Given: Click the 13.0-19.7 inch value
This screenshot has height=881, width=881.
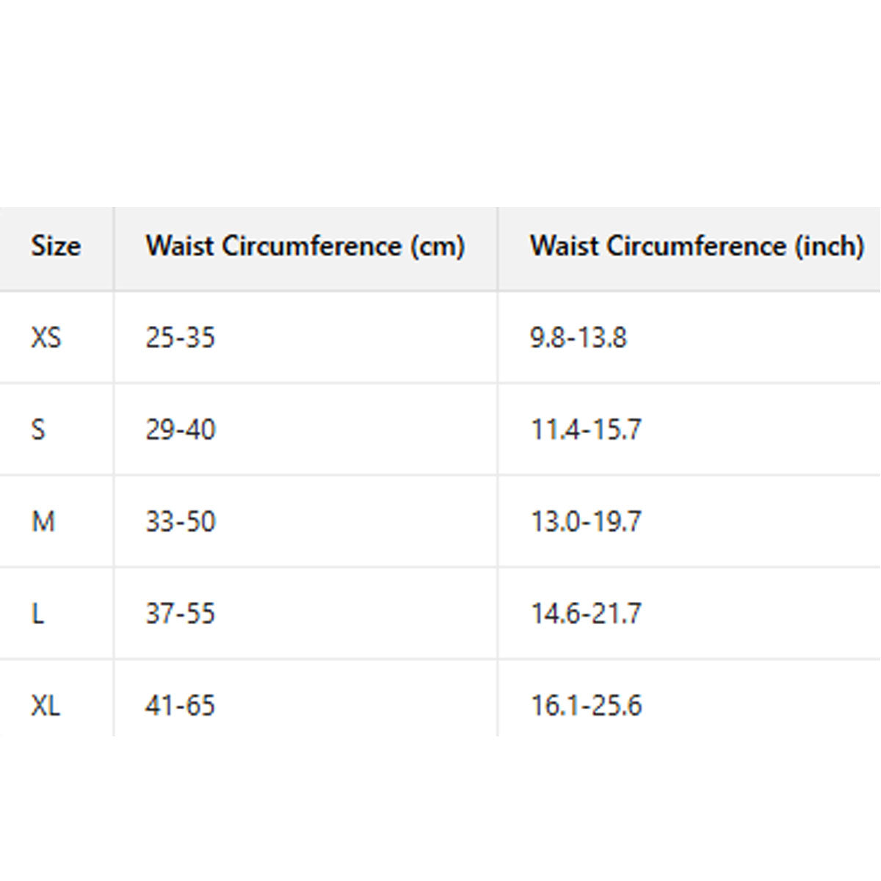Looking at the screenshot, I should tap(586, 521).
